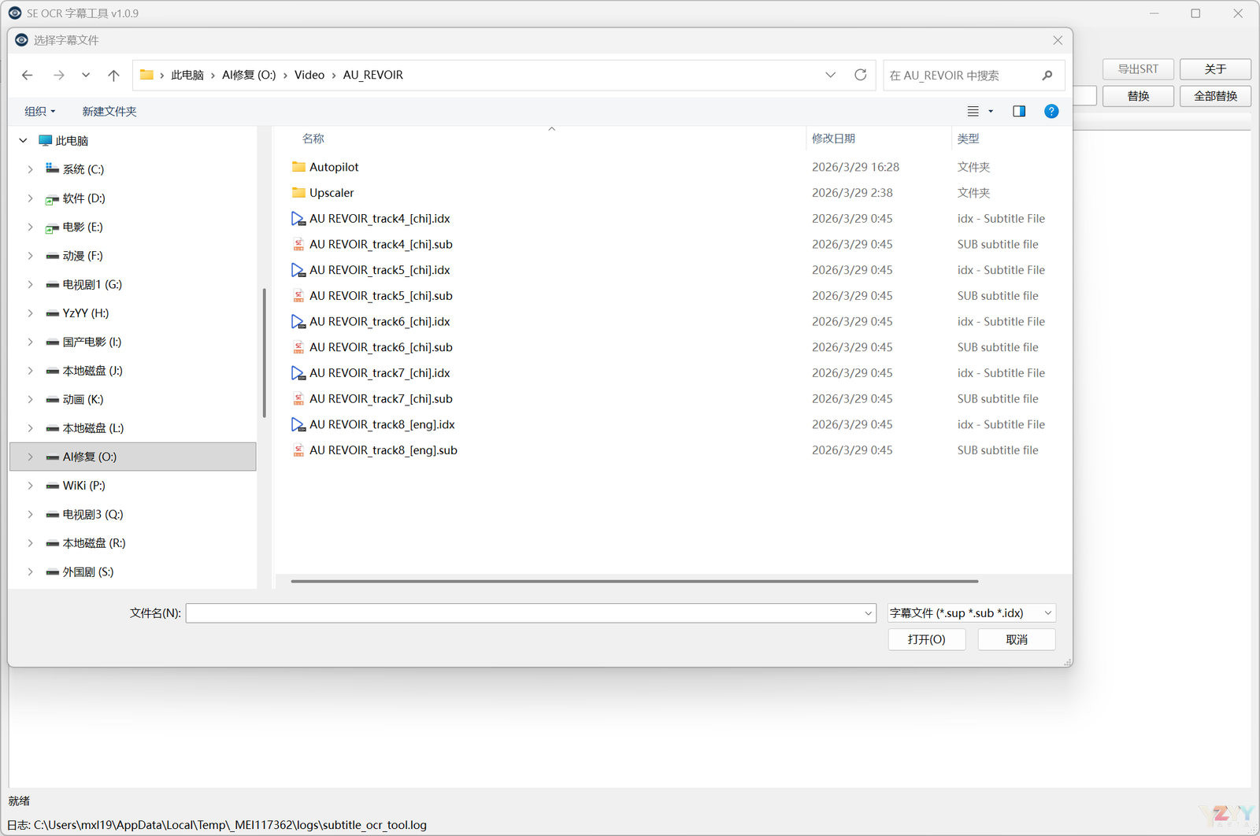
Task: Open the address bar history dropdown
Action: 830,75
